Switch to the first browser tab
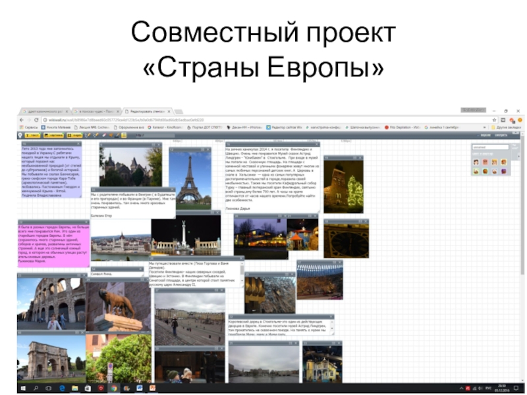The image size is (527, 395). click(x=43, y=112)
